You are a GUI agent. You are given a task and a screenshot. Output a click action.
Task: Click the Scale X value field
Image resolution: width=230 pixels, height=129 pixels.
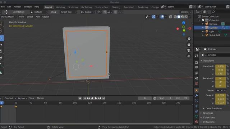coord(220,95)
